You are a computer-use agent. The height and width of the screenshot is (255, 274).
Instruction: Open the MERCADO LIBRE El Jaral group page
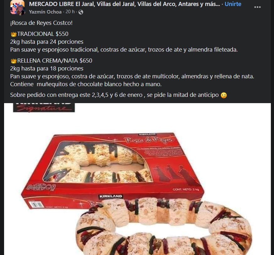point(124,4)
